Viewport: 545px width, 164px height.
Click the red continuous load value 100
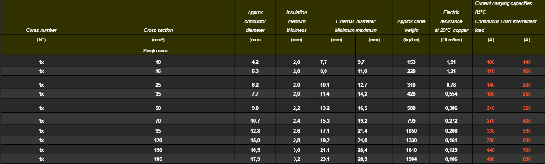pyautogui.click(x=490, y=62)
